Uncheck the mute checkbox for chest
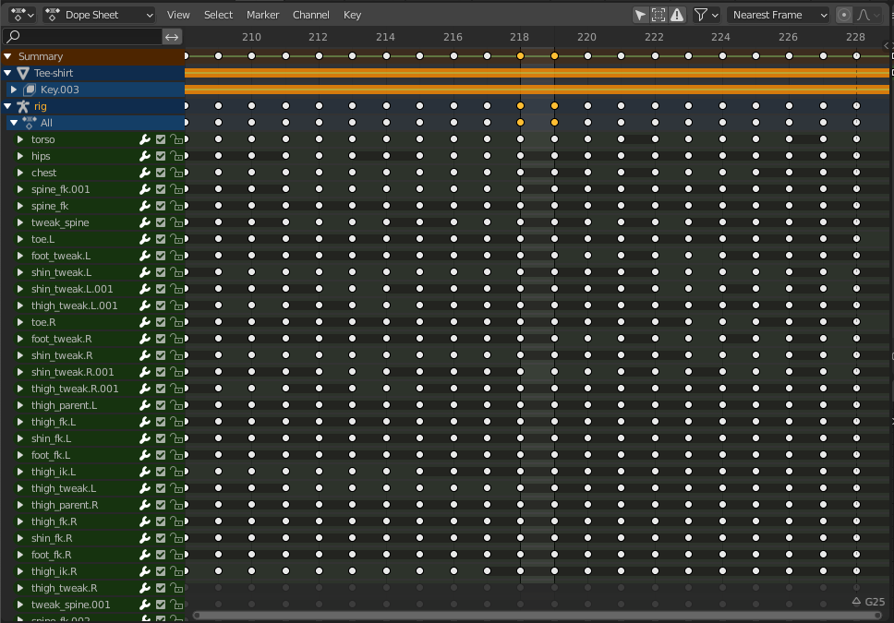Image resolution: width=894 pixels, height=623 pixels. 160,173
